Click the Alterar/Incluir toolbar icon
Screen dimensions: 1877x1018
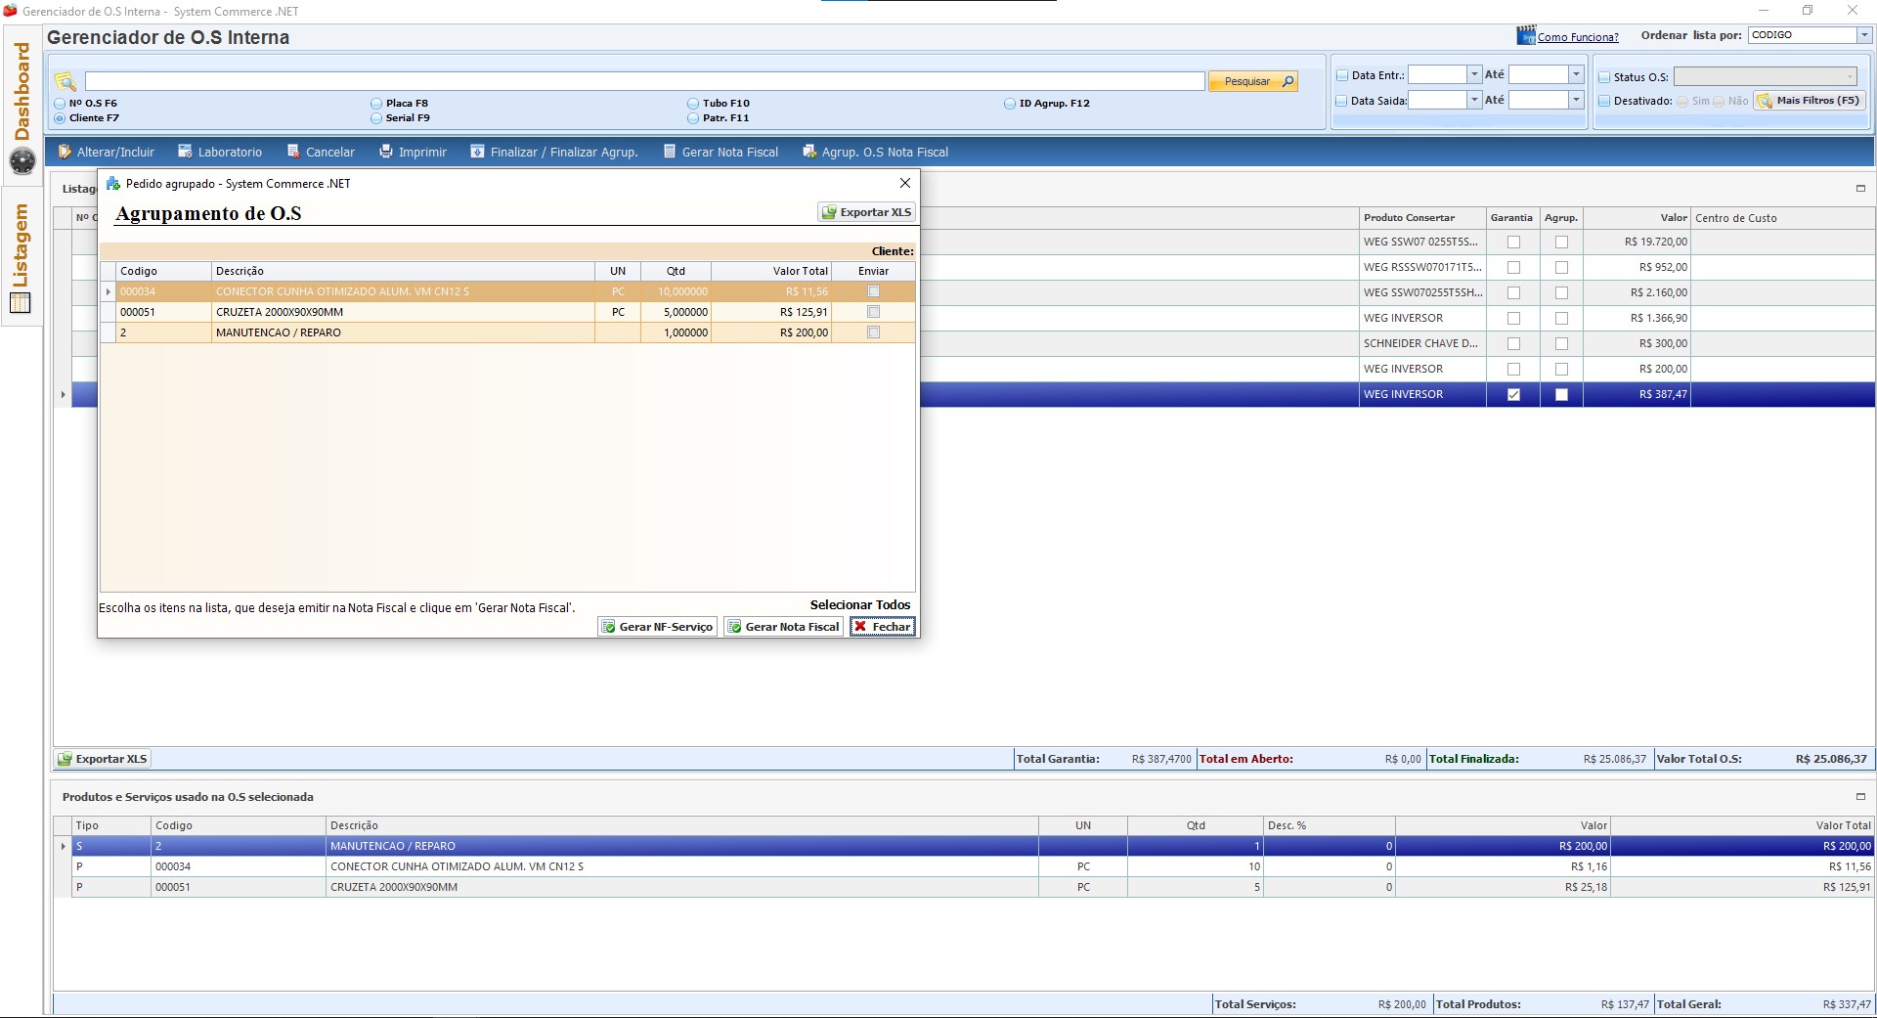pos(65,152)
